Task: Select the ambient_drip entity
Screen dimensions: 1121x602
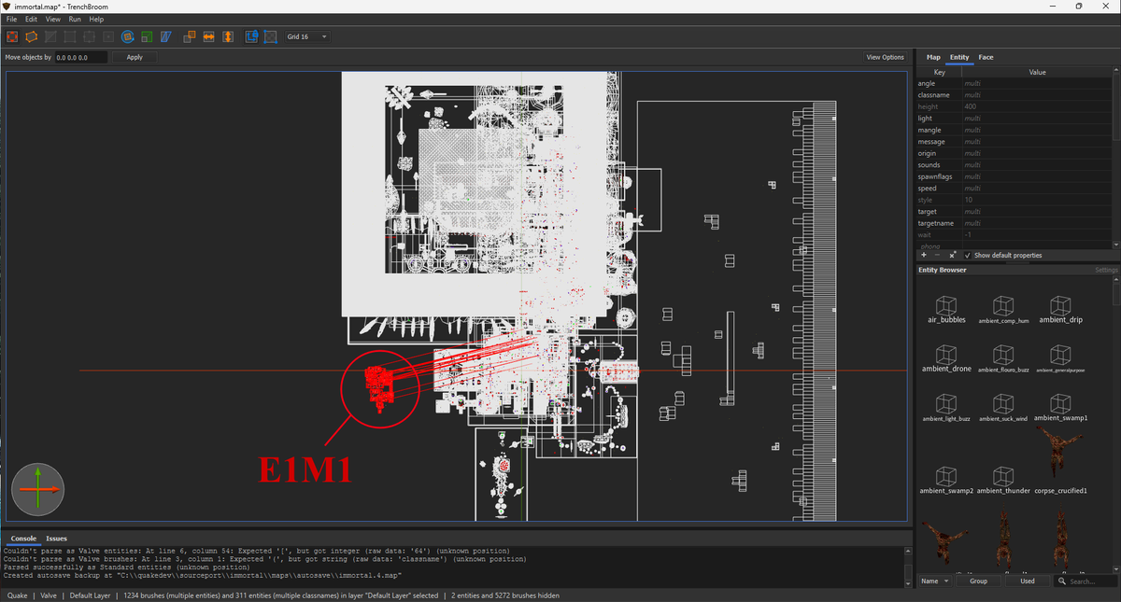Action: pyautogui.click(x=1060, y=311)
